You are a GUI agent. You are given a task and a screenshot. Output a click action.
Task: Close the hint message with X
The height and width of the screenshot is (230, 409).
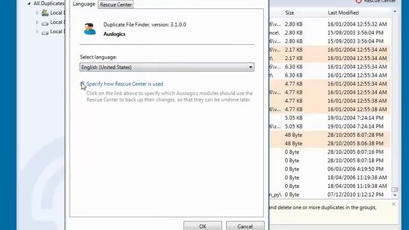[394, 204]
